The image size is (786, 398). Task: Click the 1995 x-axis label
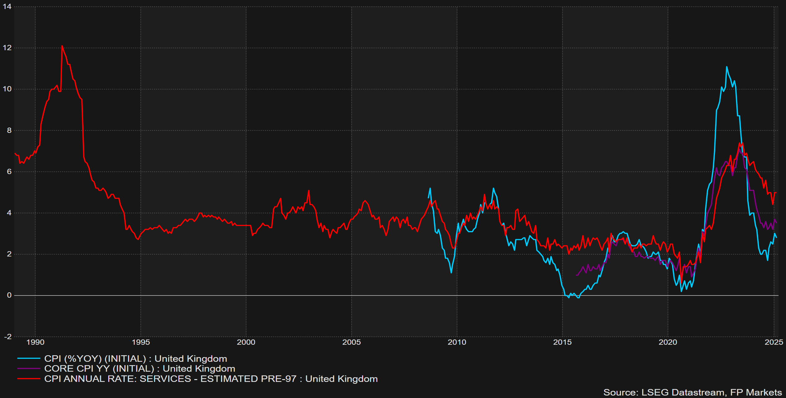pos(141,342)
